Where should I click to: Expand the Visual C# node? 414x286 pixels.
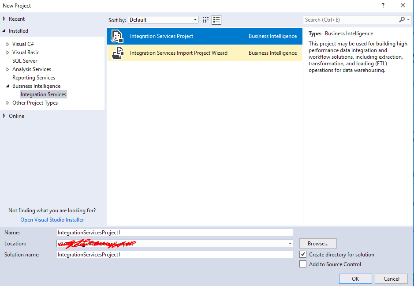[7, 44]
